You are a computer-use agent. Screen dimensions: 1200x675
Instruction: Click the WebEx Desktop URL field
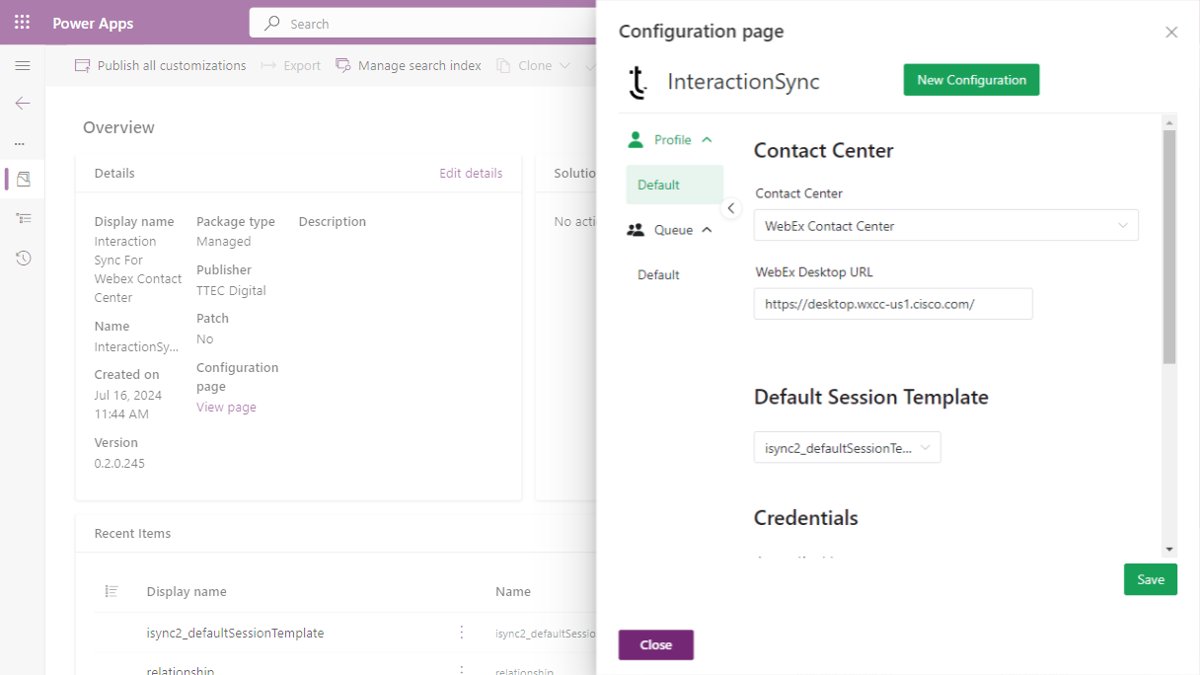(893, 304)
